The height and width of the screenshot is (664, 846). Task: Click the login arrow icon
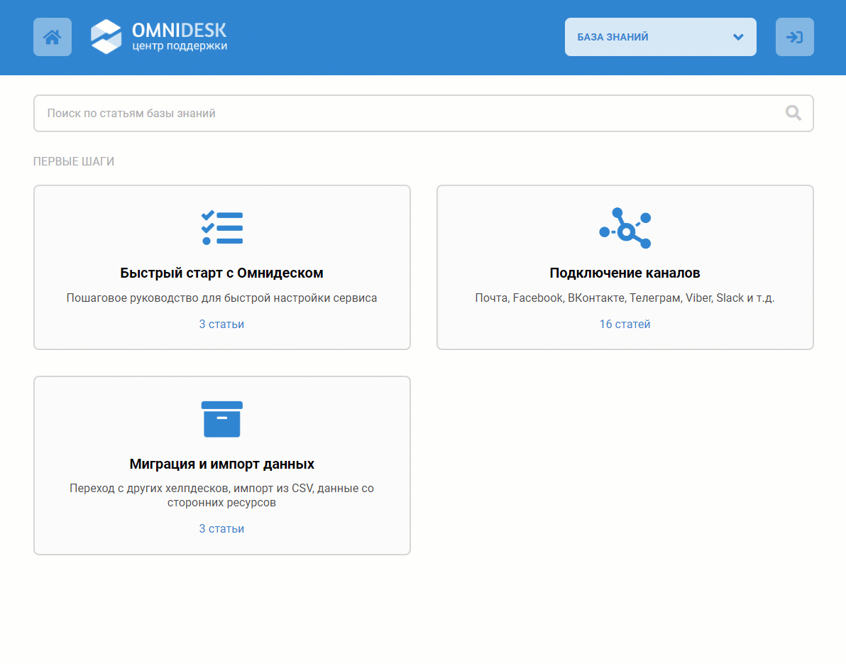click(794, 37)
